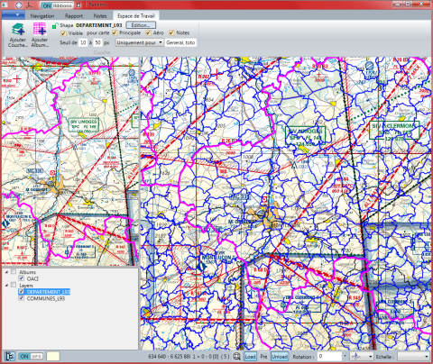Open the Uniquement pour dropdown
The width and height of the screenshot is (433, 364).
click(x=140, y=42)
